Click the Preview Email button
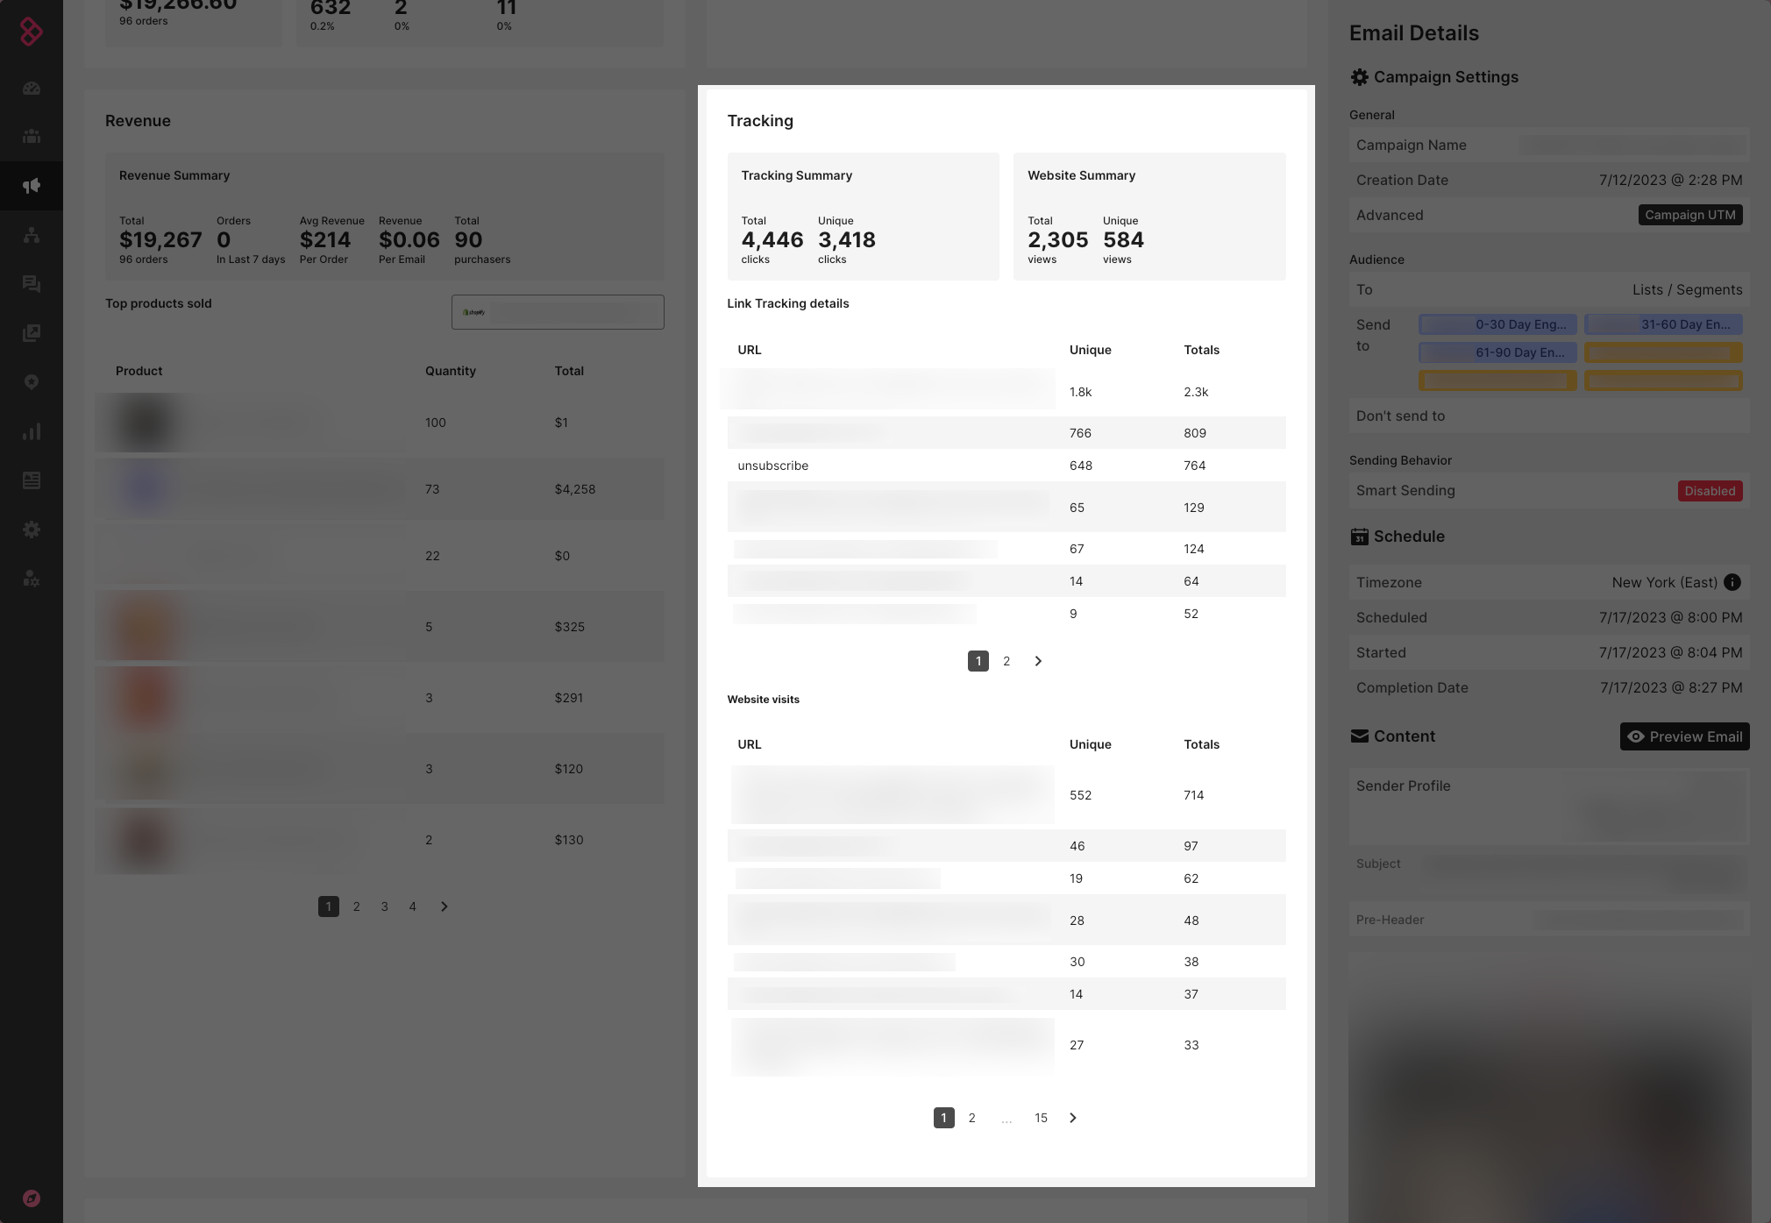 [x=1684, y=736]
